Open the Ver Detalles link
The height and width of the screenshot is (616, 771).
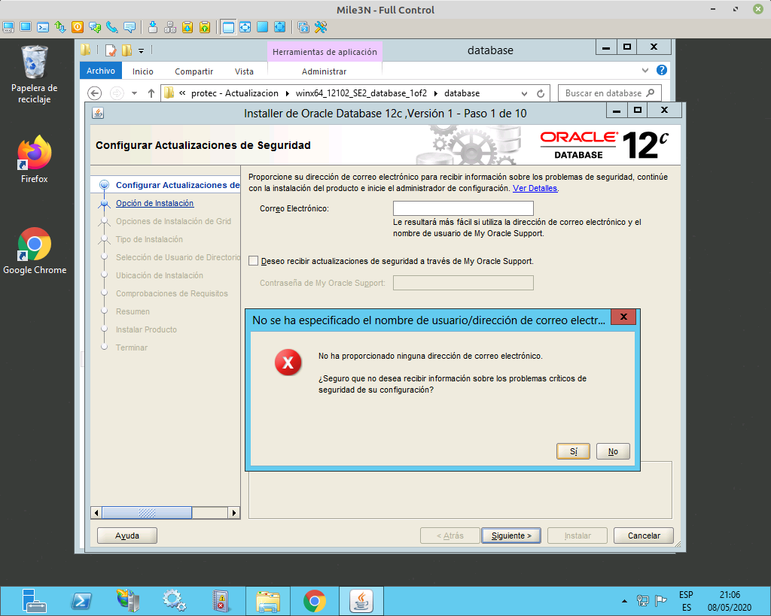click(536, 188)
